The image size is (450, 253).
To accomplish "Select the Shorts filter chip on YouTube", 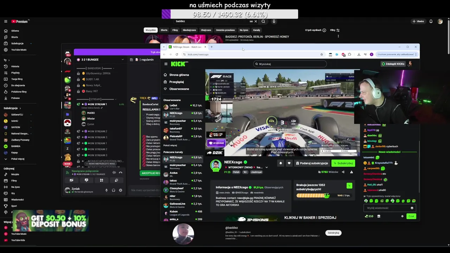I will (164, 30).
